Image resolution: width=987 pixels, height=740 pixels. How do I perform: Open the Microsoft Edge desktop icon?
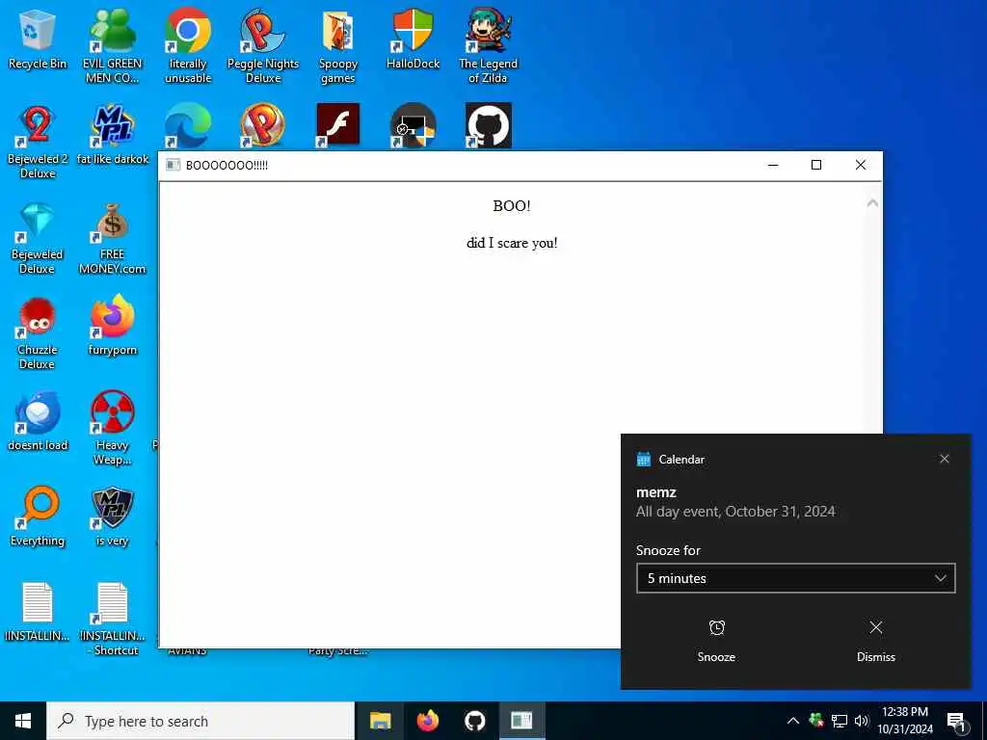click(x=188, y=126)
